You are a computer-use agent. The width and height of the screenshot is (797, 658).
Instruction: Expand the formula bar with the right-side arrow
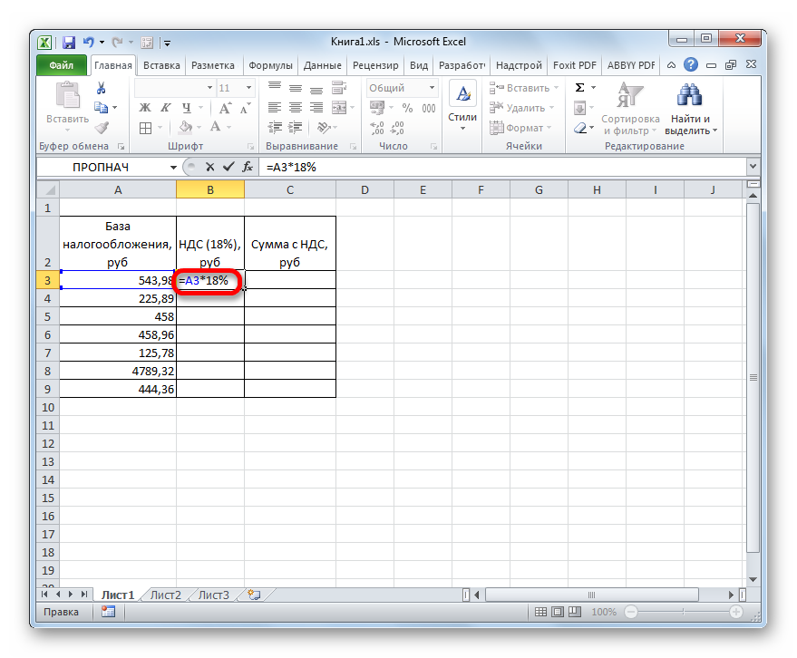(752, 167)
